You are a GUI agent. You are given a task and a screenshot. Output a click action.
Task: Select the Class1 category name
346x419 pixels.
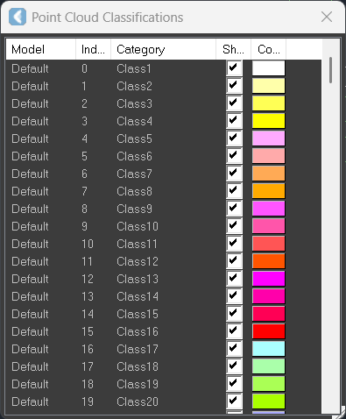pyautogui.click(x=134, y=68)
